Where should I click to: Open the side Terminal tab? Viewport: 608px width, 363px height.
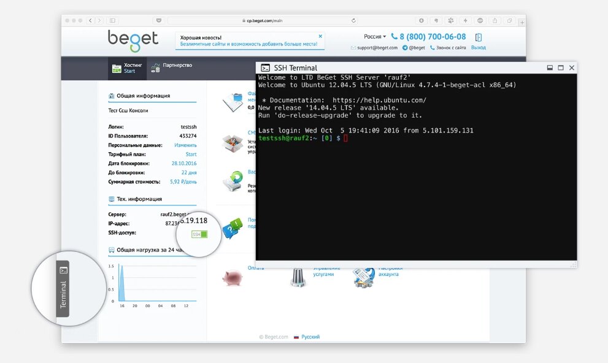click(x=63, y=289)
